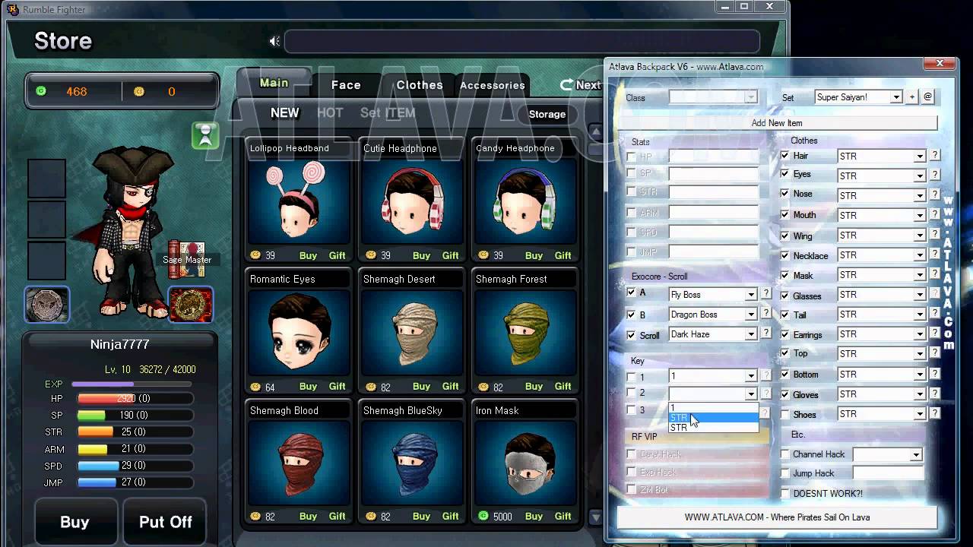Image resolution: width=973 pixels, height=547 pixels.
Task: Uncheck the Hair clothes checkbox
Action: 785,155
